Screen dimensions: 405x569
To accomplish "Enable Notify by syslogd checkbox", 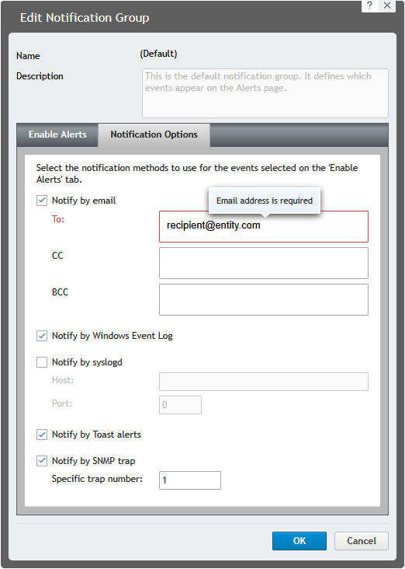I will [x=42, y=362].
